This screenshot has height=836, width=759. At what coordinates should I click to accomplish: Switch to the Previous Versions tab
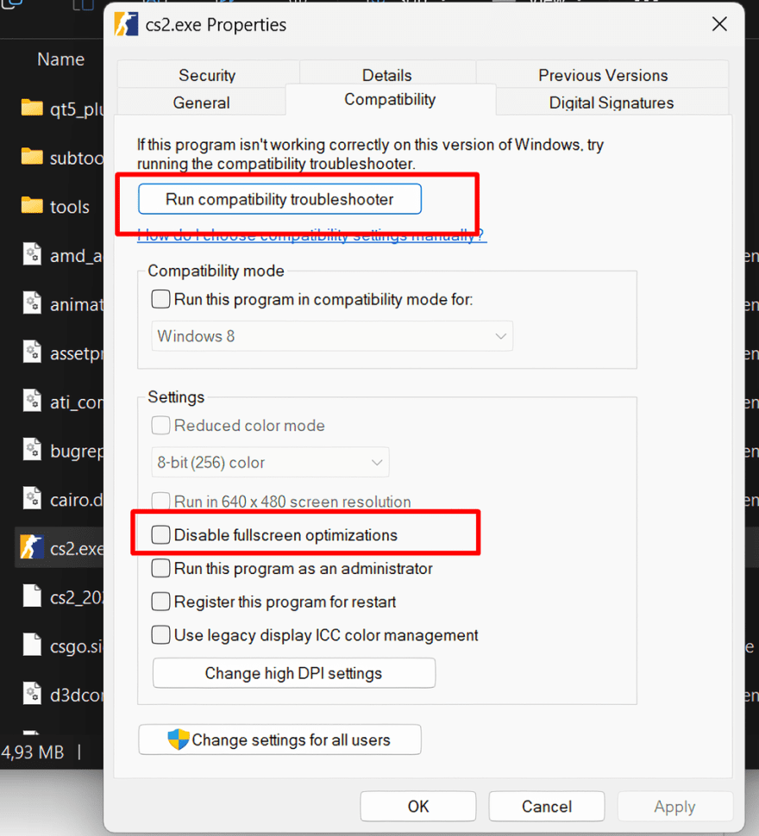(x=603, y=75)
